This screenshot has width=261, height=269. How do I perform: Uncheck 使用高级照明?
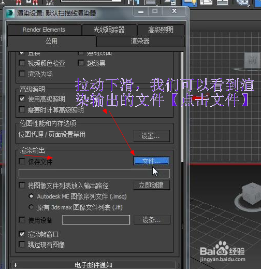[x=22, y=99]
